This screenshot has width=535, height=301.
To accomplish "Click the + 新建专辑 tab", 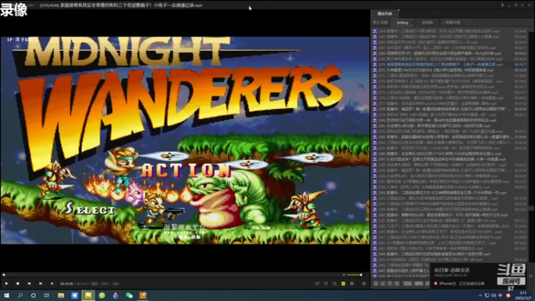I will coord(451,23).
